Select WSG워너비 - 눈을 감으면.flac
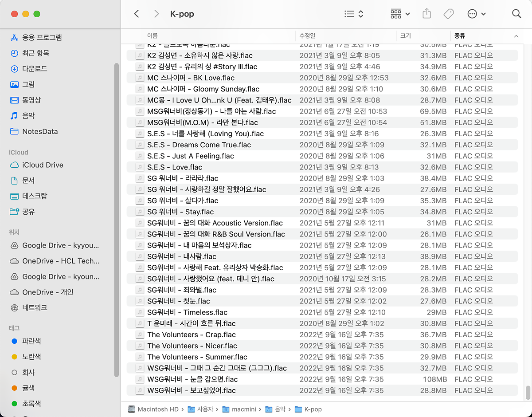Viewport: 532px width, 417px height. click(x=322, y=379)
